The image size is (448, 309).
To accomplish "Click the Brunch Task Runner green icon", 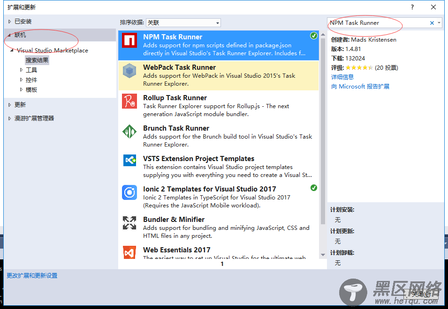I will (x=129, y=132).
